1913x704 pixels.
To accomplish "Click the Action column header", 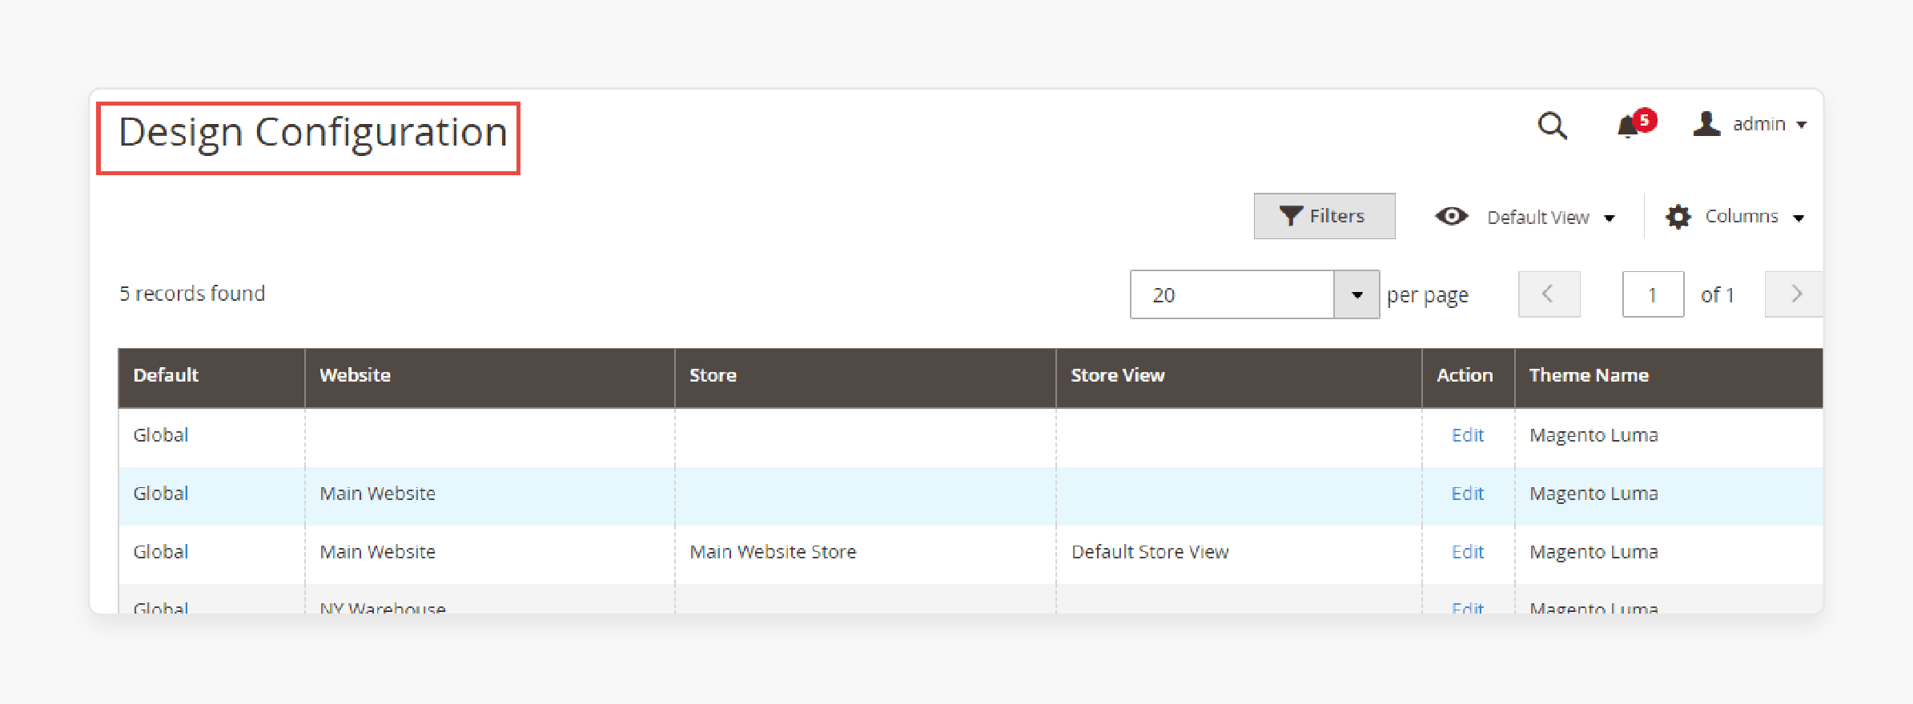I will click(x=1468, y=376).
